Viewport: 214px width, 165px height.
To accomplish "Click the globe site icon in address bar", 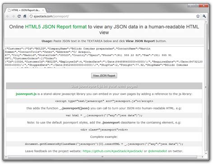I will click(x=31, y=16).
